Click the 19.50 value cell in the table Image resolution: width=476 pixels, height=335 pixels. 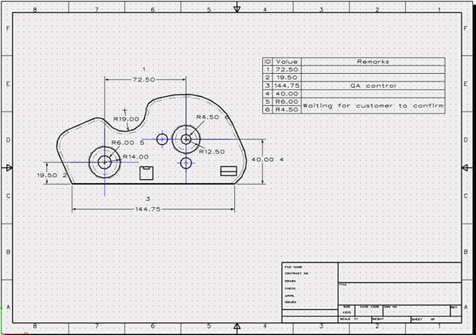point(287,77)
